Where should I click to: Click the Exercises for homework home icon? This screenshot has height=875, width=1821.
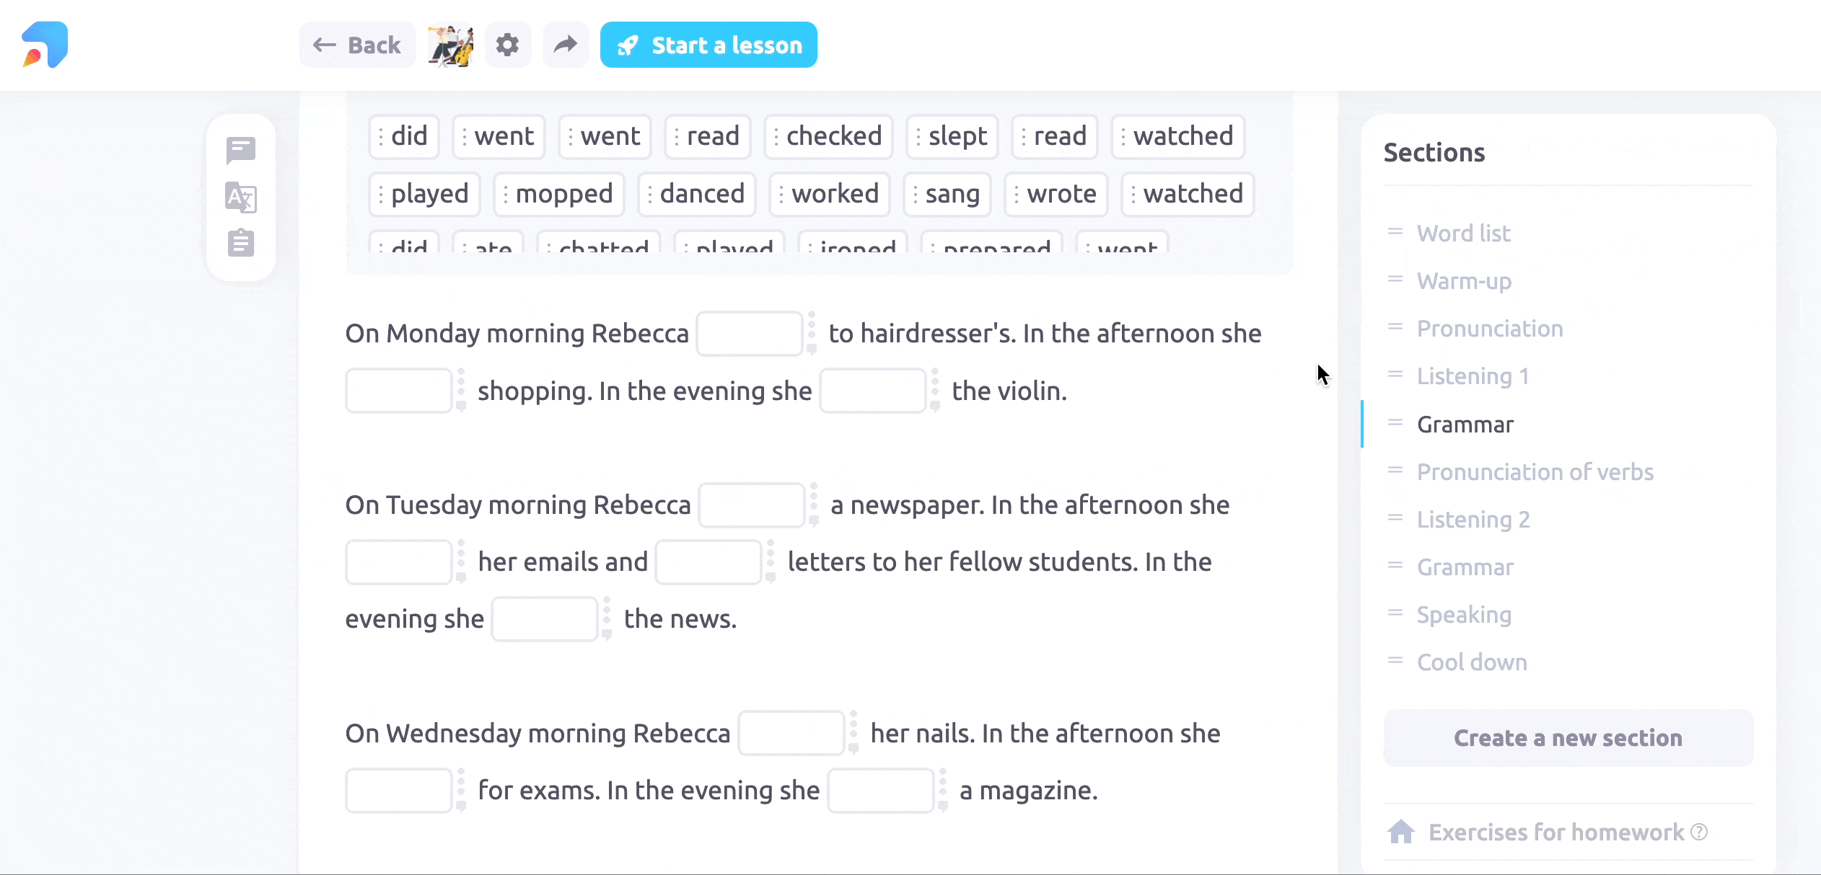click(1400, 832)
